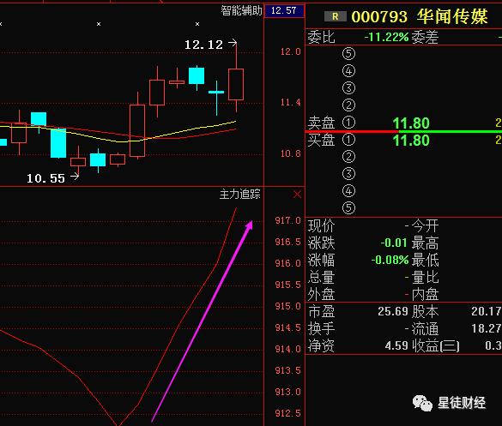Select the 买盘 level 5 circle icon
This screenshot has width=502, height=426.
point(348,208)
